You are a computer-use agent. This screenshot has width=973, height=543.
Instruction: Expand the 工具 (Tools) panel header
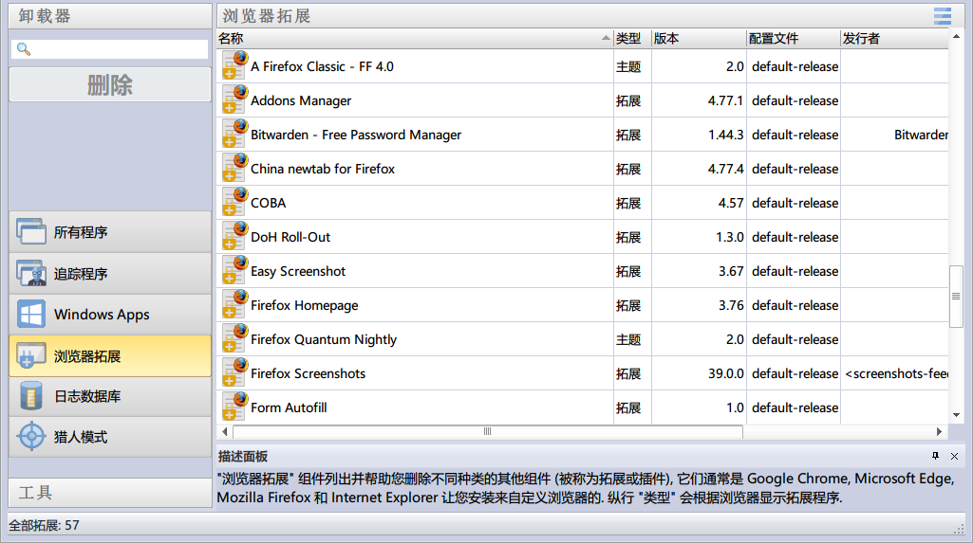110,493
